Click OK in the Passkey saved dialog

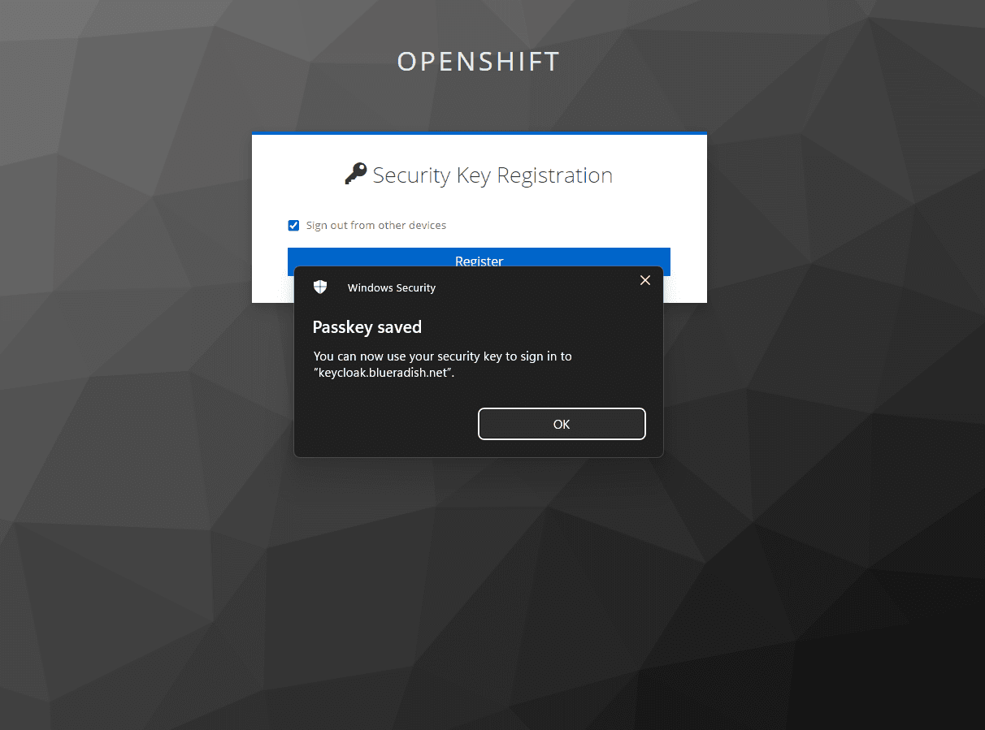click(x=562, y=424)
